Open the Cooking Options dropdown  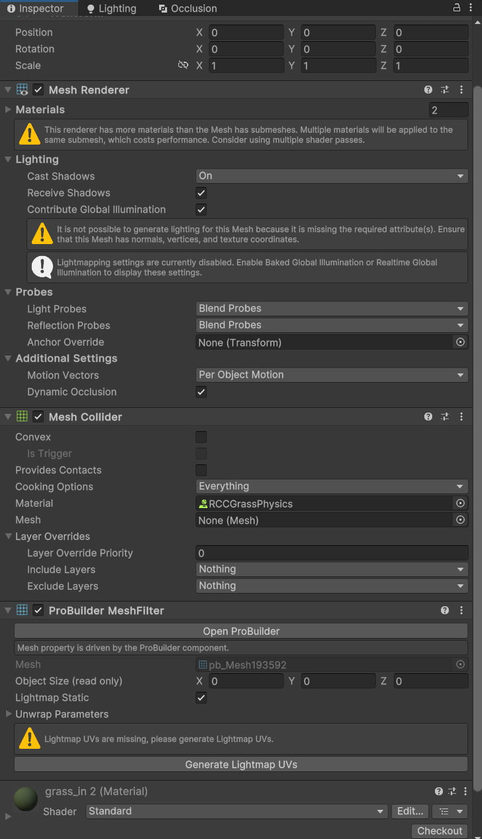pos(332,487)
